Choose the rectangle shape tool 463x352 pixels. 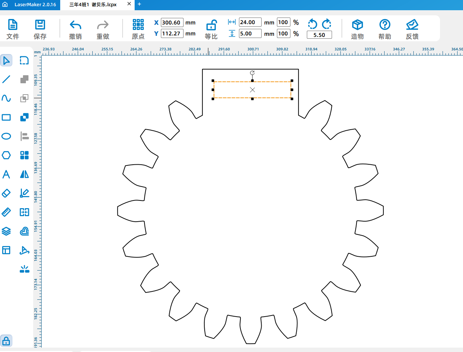[x=6, y=117]
